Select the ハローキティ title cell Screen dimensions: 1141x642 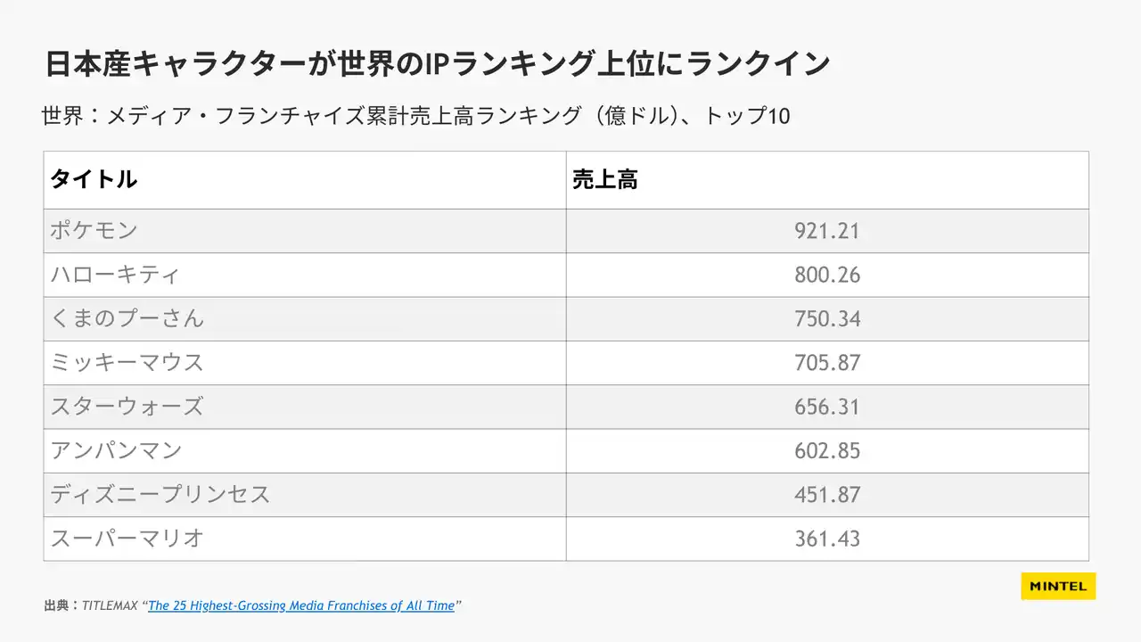115,275
